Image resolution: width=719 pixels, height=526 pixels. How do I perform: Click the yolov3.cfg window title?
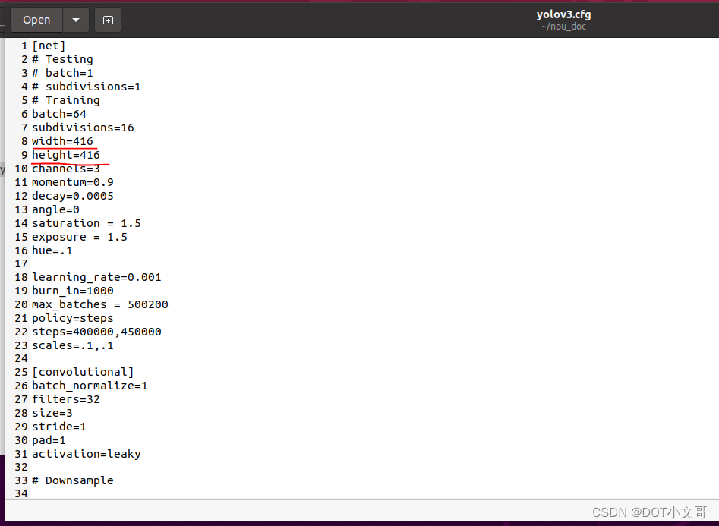click(563, 14)
